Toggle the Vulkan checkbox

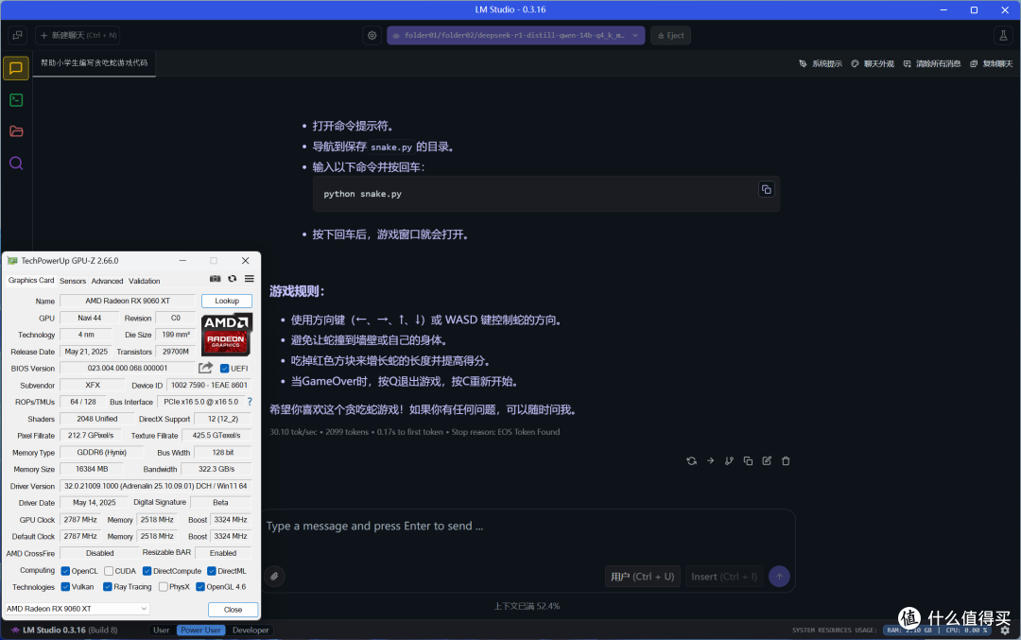tap(65, 587)
